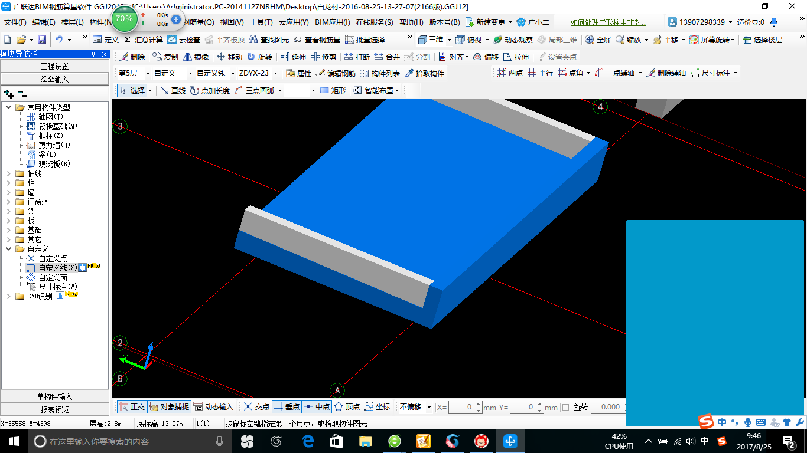Expand the 轴线 tree folder

click(x=9, y=173)
